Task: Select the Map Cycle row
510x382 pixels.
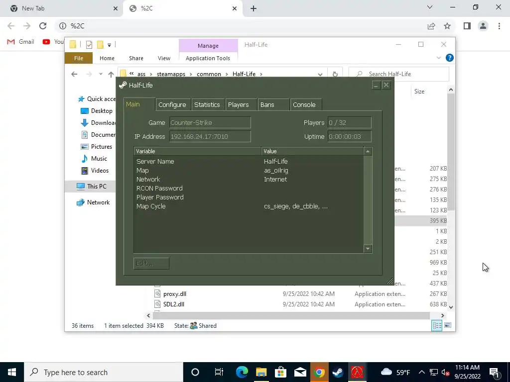Action: tap(249, 206)
